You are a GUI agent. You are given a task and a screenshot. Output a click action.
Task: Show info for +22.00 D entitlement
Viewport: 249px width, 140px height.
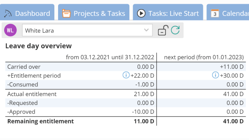[x=126, y=75]
